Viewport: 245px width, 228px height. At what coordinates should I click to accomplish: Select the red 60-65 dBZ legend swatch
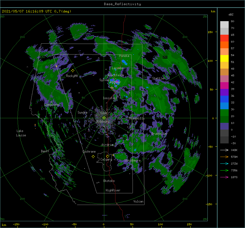pos(224,38)
